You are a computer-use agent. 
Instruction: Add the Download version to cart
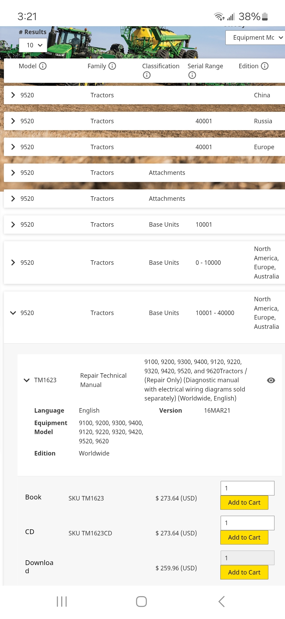click(x=244, y=572)
